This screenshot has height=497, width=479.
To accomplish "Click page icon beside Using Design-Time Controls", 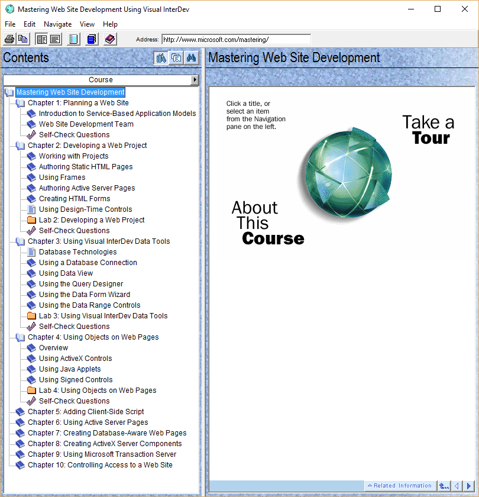I will [x=31, y=209].
